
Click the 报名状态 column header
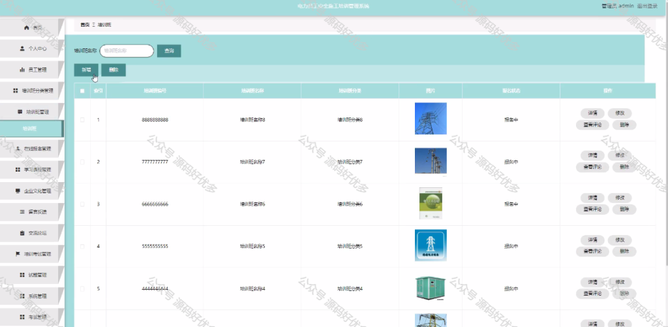coord(511,91)
